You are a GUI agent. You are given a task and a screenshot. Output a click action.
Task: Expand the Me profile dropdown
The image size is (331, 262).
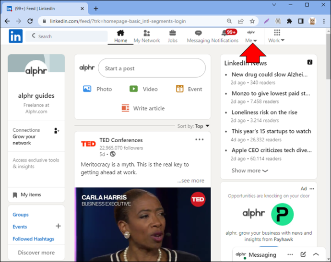251,36
